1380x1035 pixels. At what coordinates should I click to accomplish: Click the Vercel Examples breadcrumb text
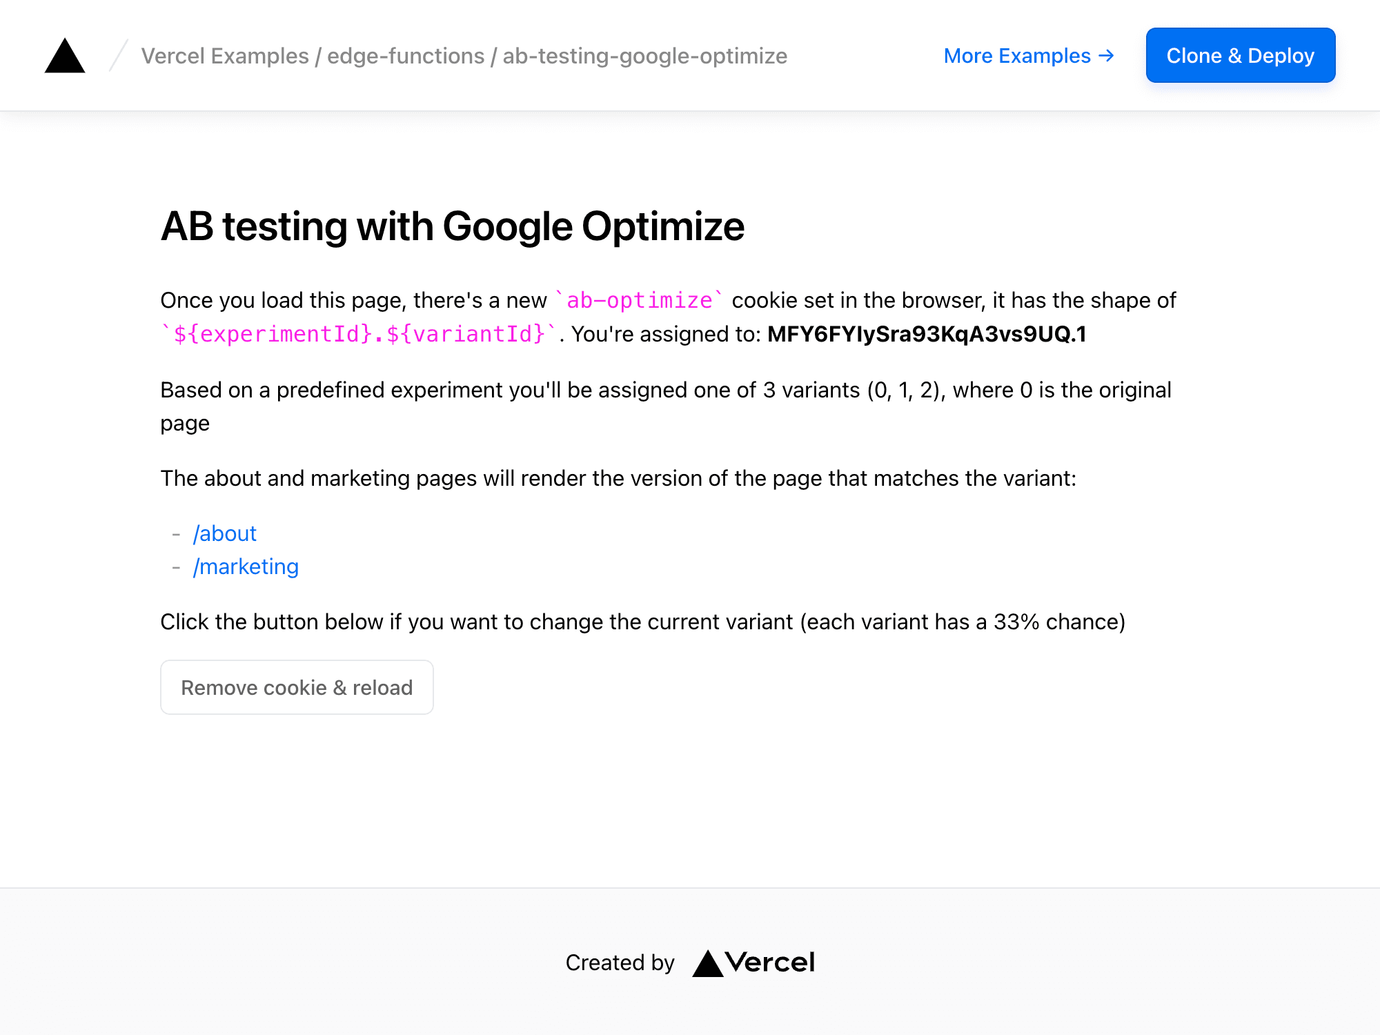tap(225, 56)
